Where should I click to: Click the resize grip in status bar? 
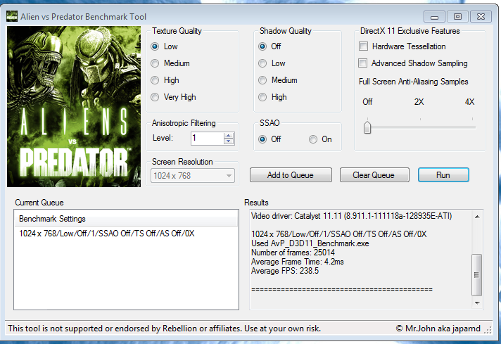point(488,331)
